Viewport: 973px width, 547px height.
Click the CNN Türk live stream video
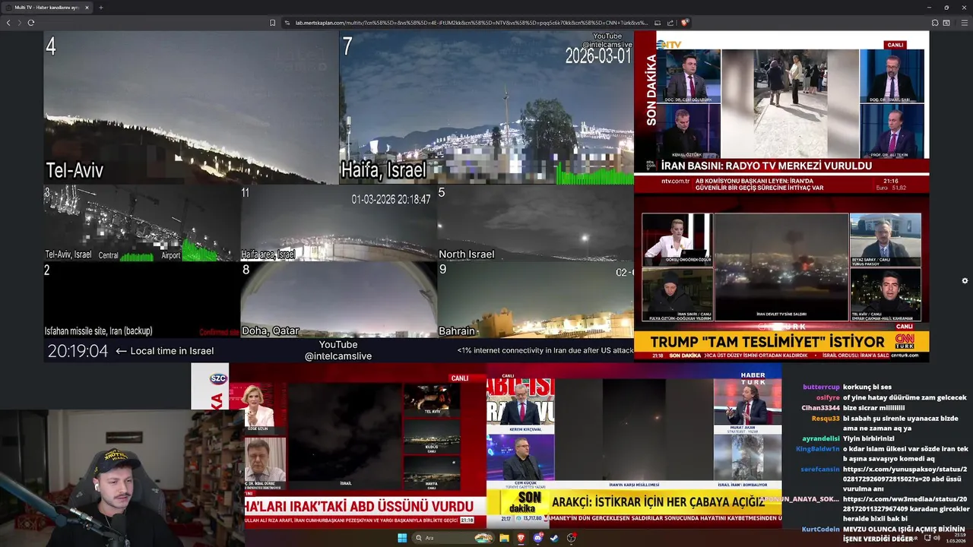pos(781,279)
